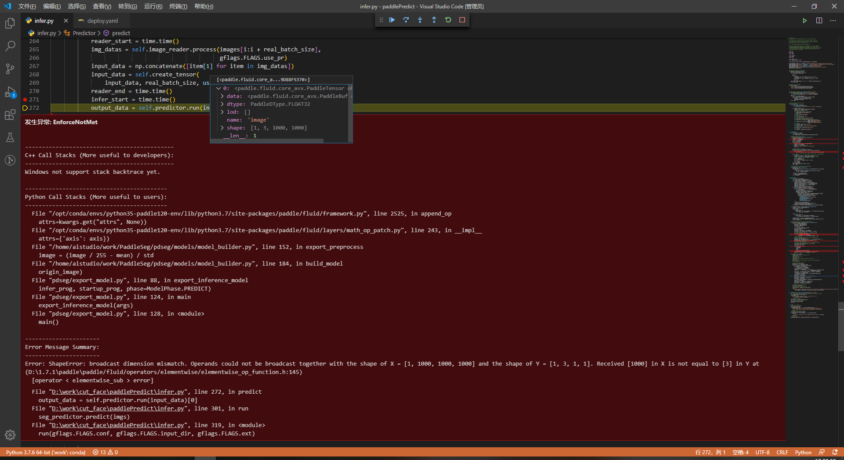
Task: Click the 发生异常: EnforceNotMet exception title
Action: tap(61, 122)
